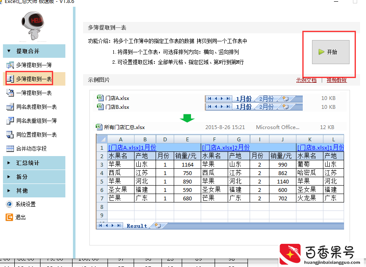Click the 哈密瓜 cell
Screen dimensions: 366x267
point(310,173)
